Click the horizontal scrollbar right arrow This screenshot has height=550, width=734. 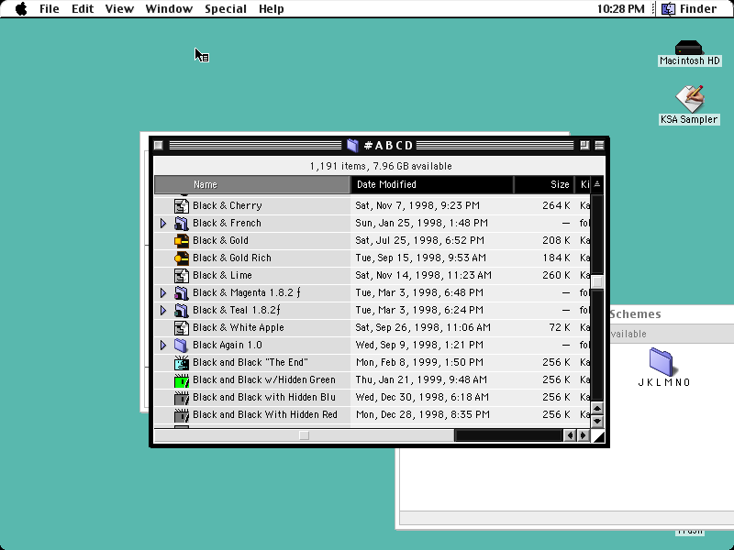coord(583,436)
